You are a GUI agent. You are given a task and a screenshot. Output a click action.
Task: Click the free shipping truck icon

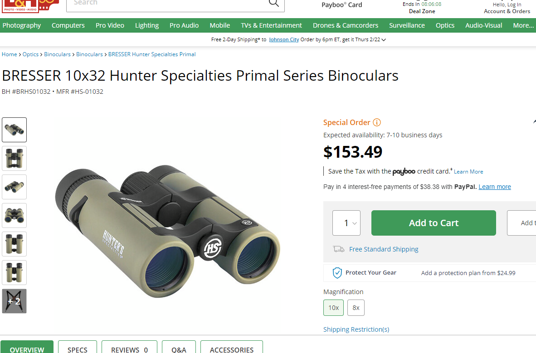338,249
